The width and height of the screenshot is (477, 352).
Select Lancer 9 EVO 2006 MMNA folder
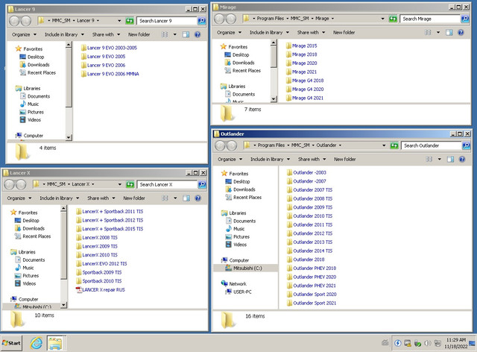pyautogui.click(x=110, y=74)
